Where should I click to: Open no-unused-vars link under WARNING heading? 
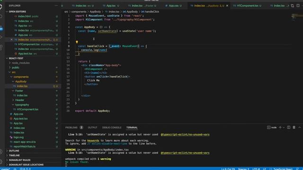click(x=185, y=153)
